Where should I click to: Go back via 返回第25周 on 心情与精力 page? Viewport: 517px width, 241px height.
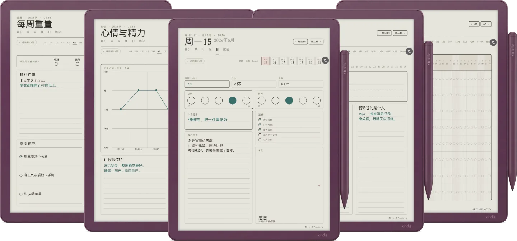coord(111,51)
